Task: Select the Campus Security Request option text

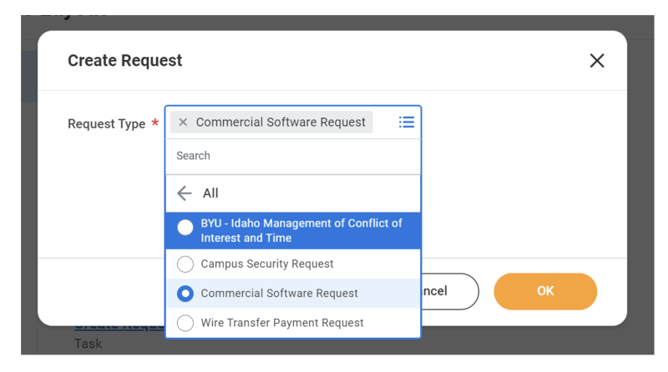Action: (267, 264)
